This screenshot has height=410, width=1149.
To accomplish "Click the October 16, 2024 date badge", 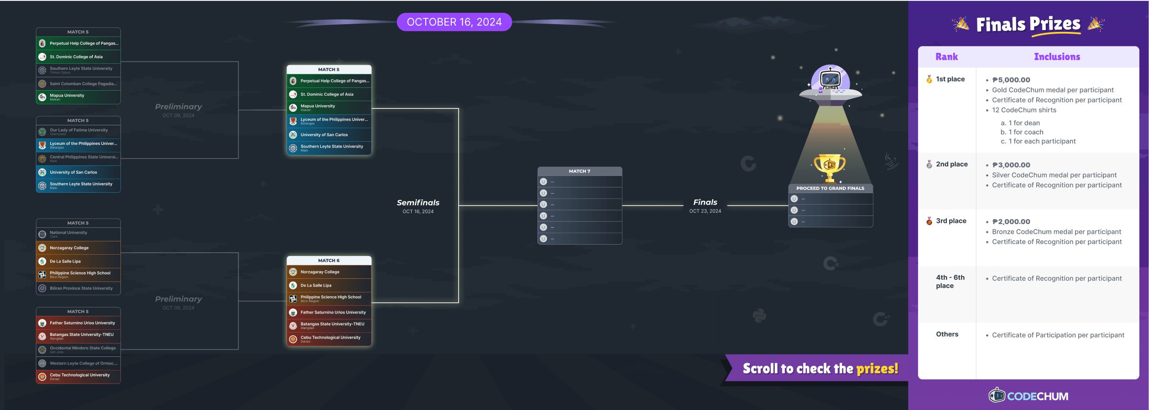I will pos(454,22).
